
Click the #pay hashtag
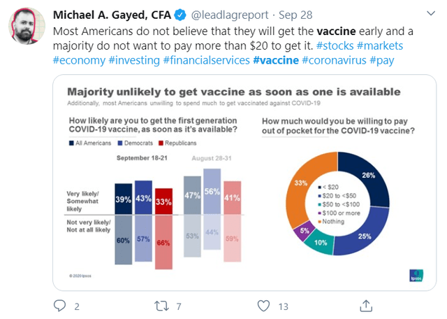[382, 60]
